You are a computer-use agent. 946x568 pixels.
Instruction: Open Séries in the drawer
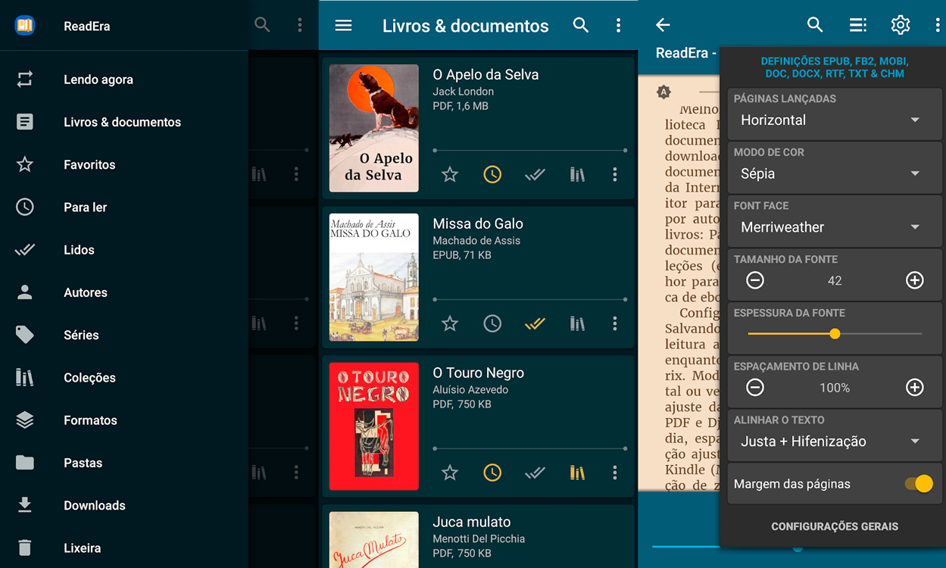(124, 335)
